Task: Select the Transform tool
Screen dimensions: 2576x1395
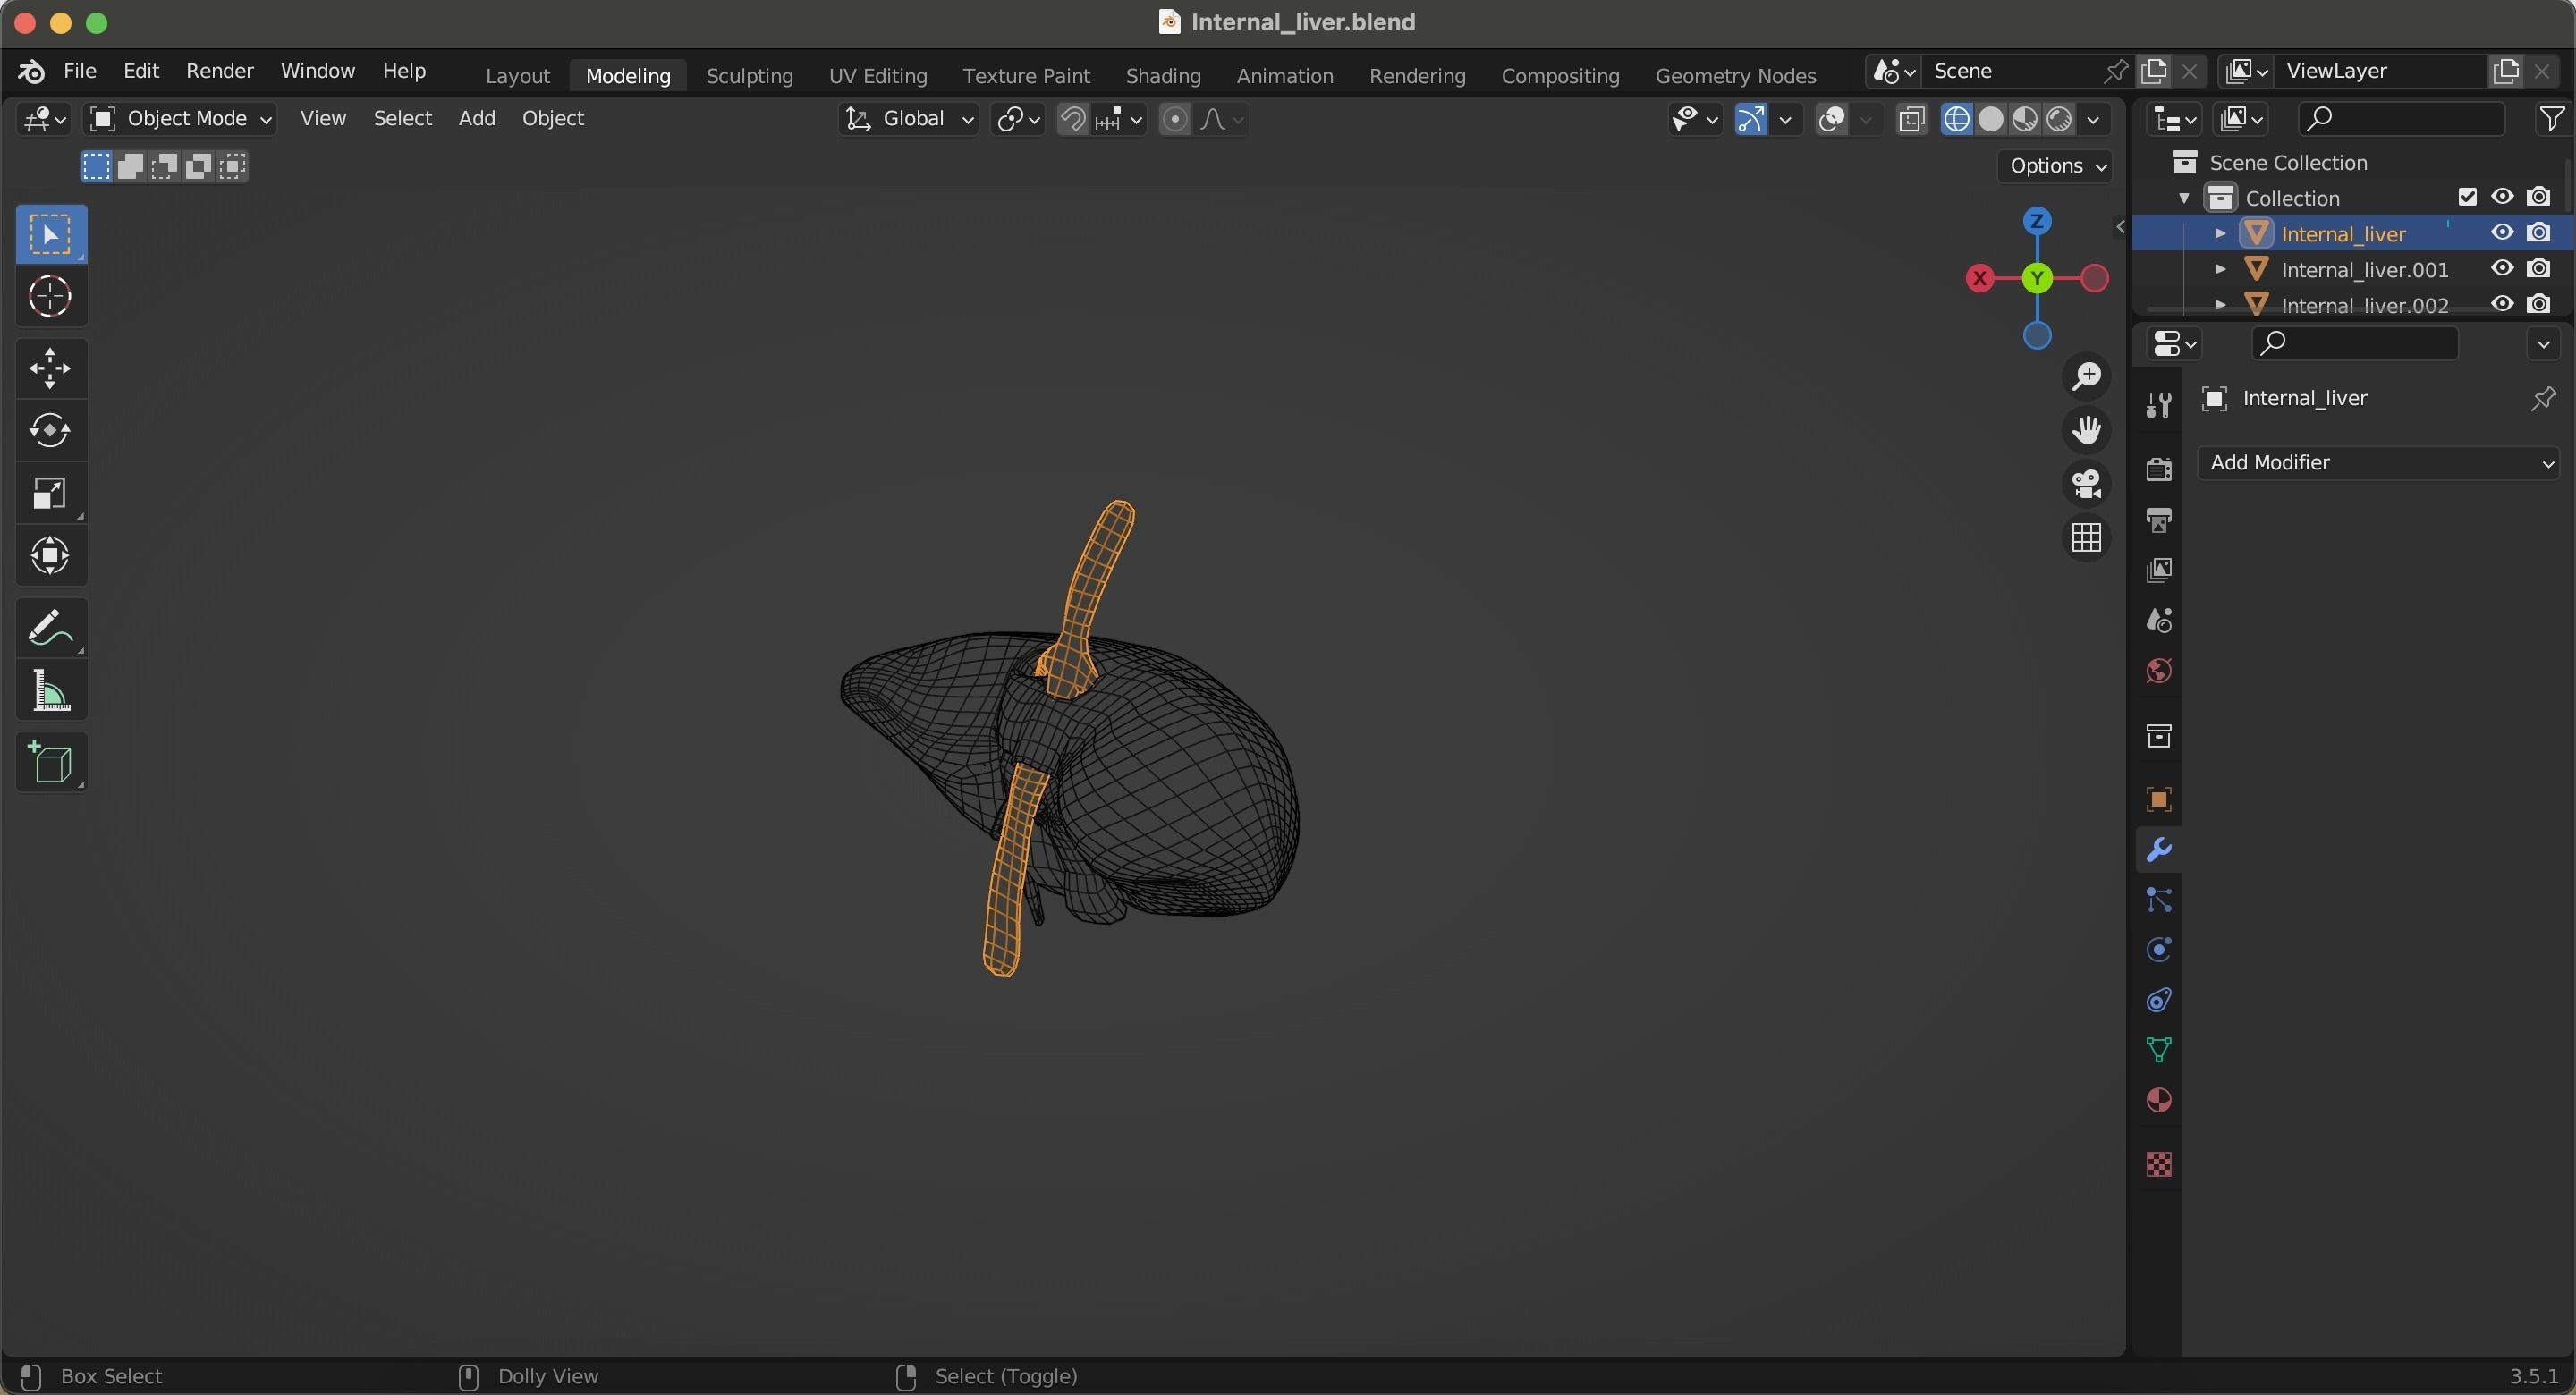Action: tap(51, 556)
